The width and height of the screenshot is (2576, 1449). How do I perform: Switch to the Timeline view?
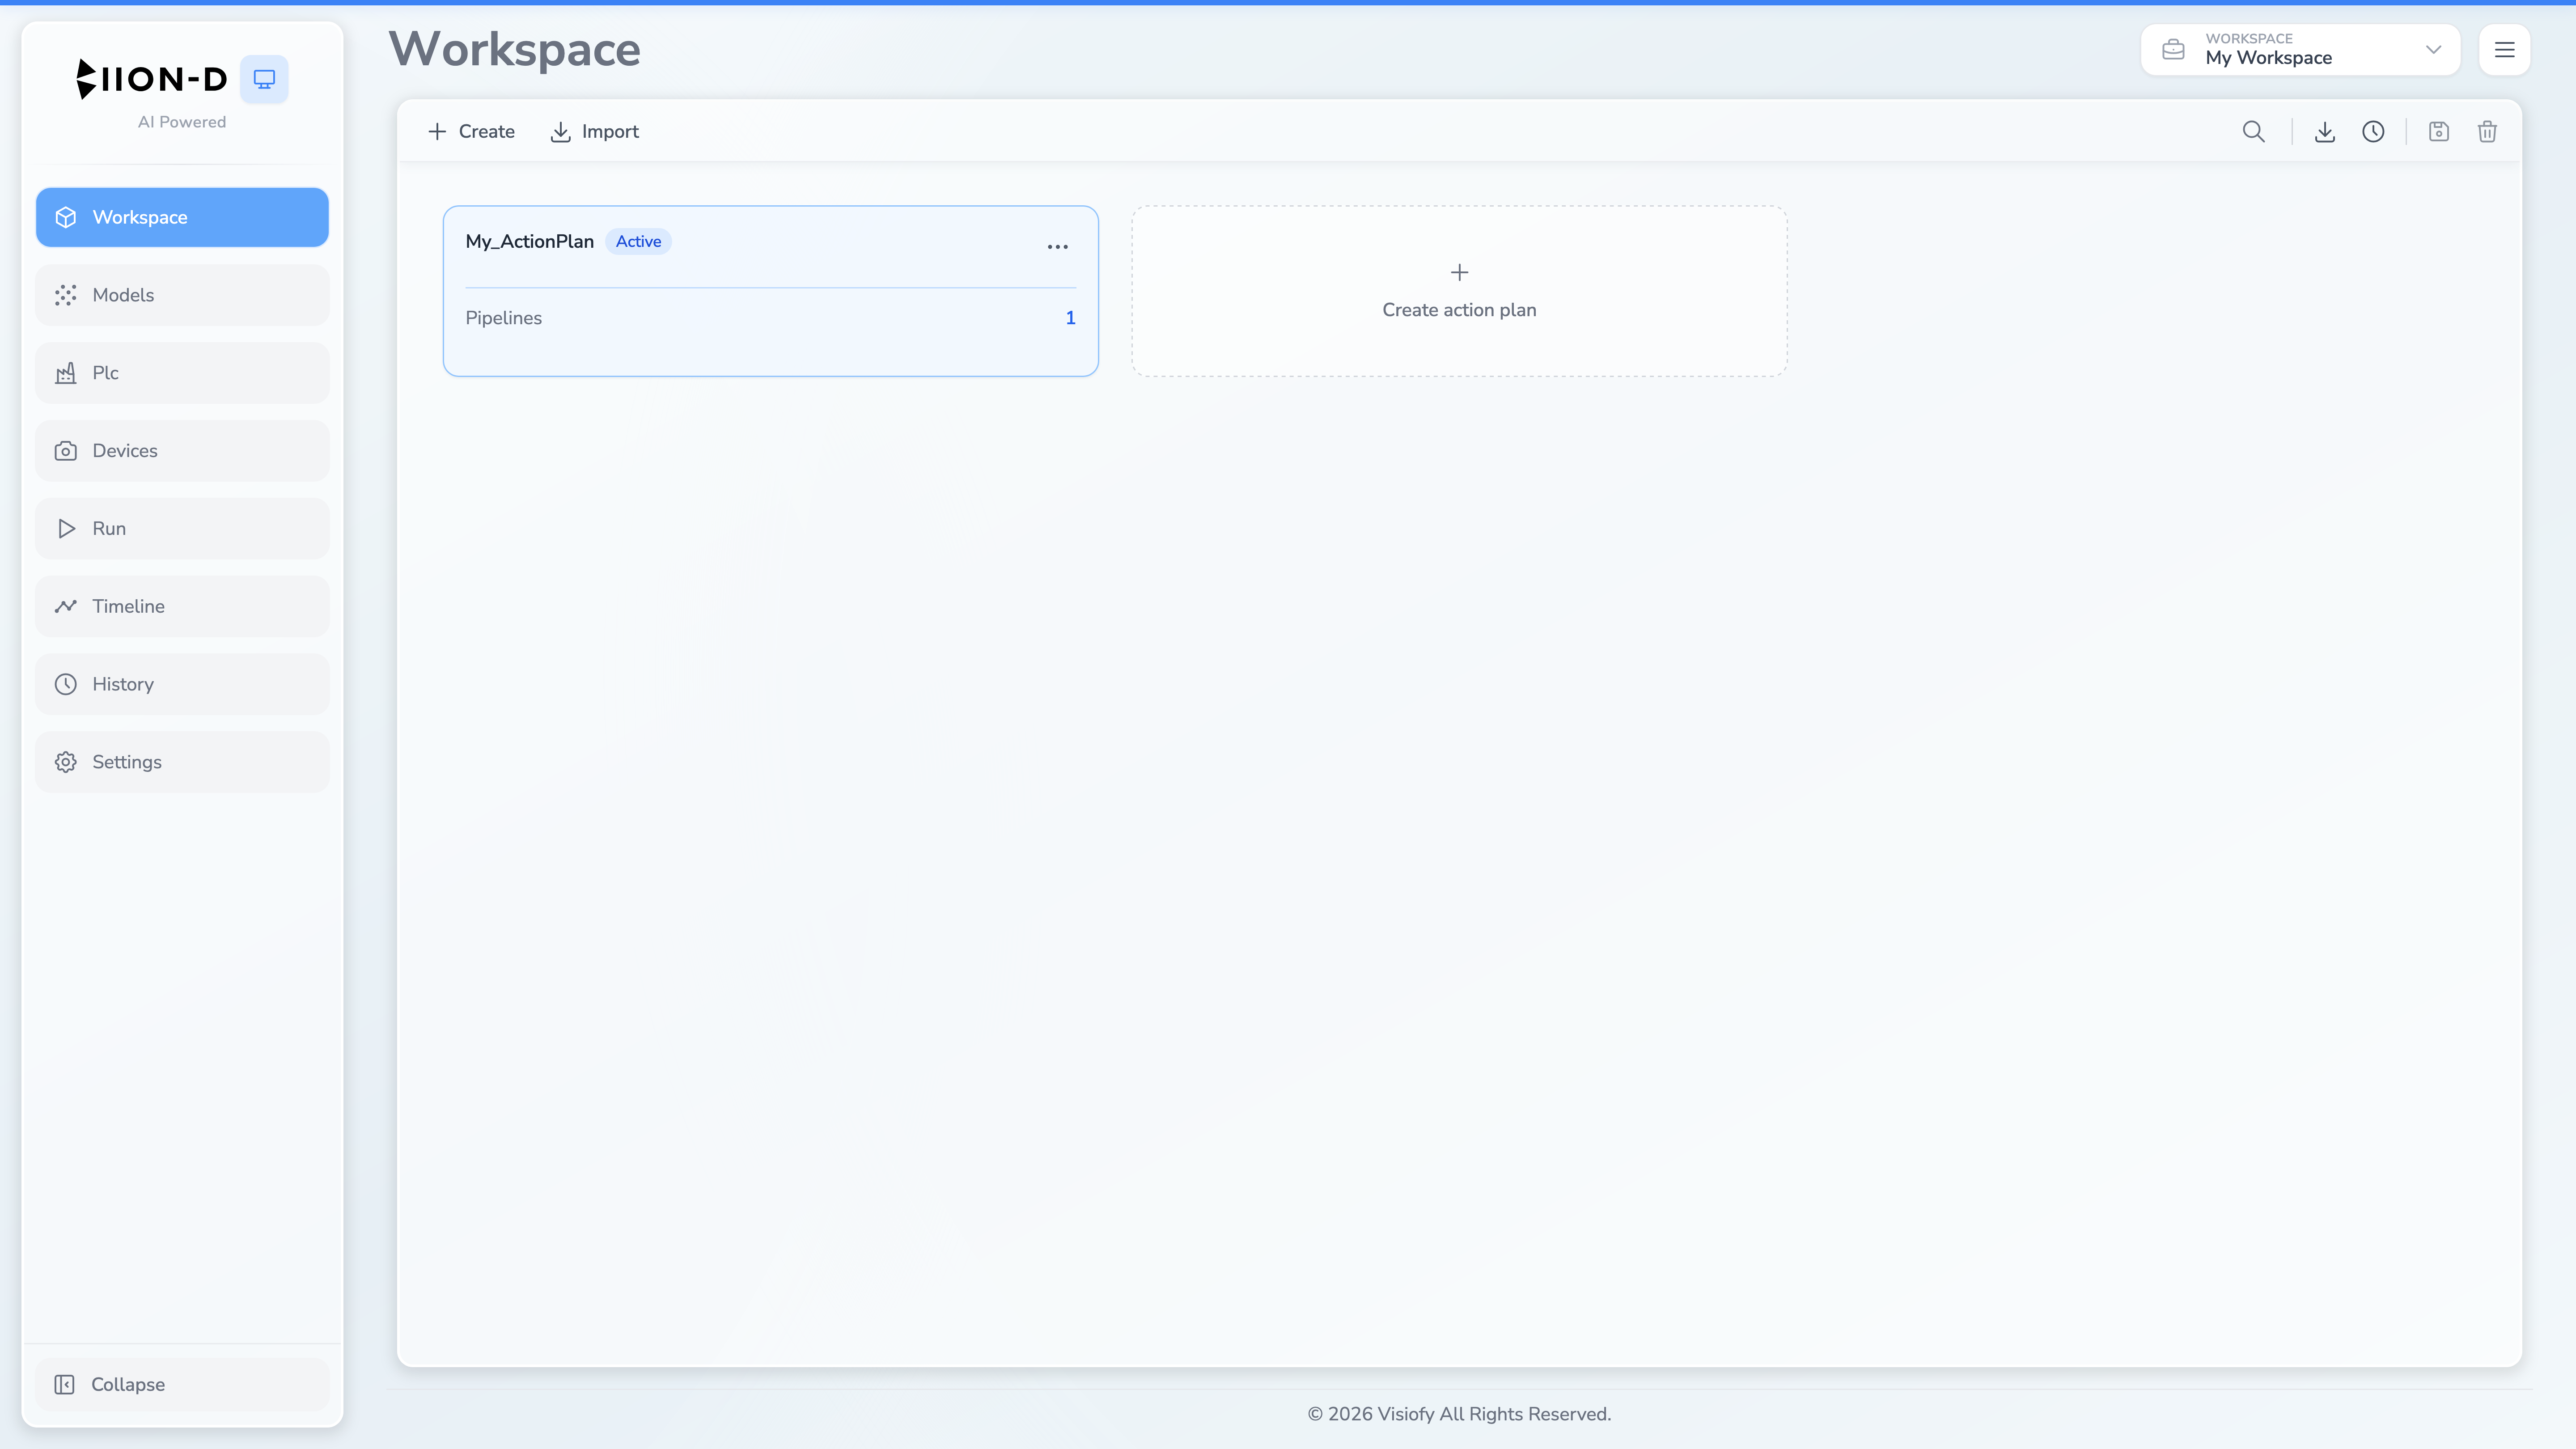(x=182, y=606)
